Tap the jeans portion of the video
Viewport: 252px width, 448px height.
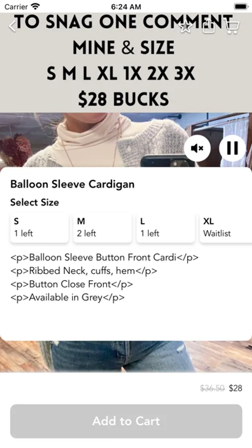click(120, 356)
